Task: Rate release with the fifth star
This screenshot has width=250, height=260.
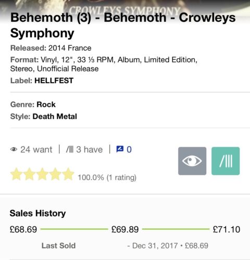Action: point(68,174)
